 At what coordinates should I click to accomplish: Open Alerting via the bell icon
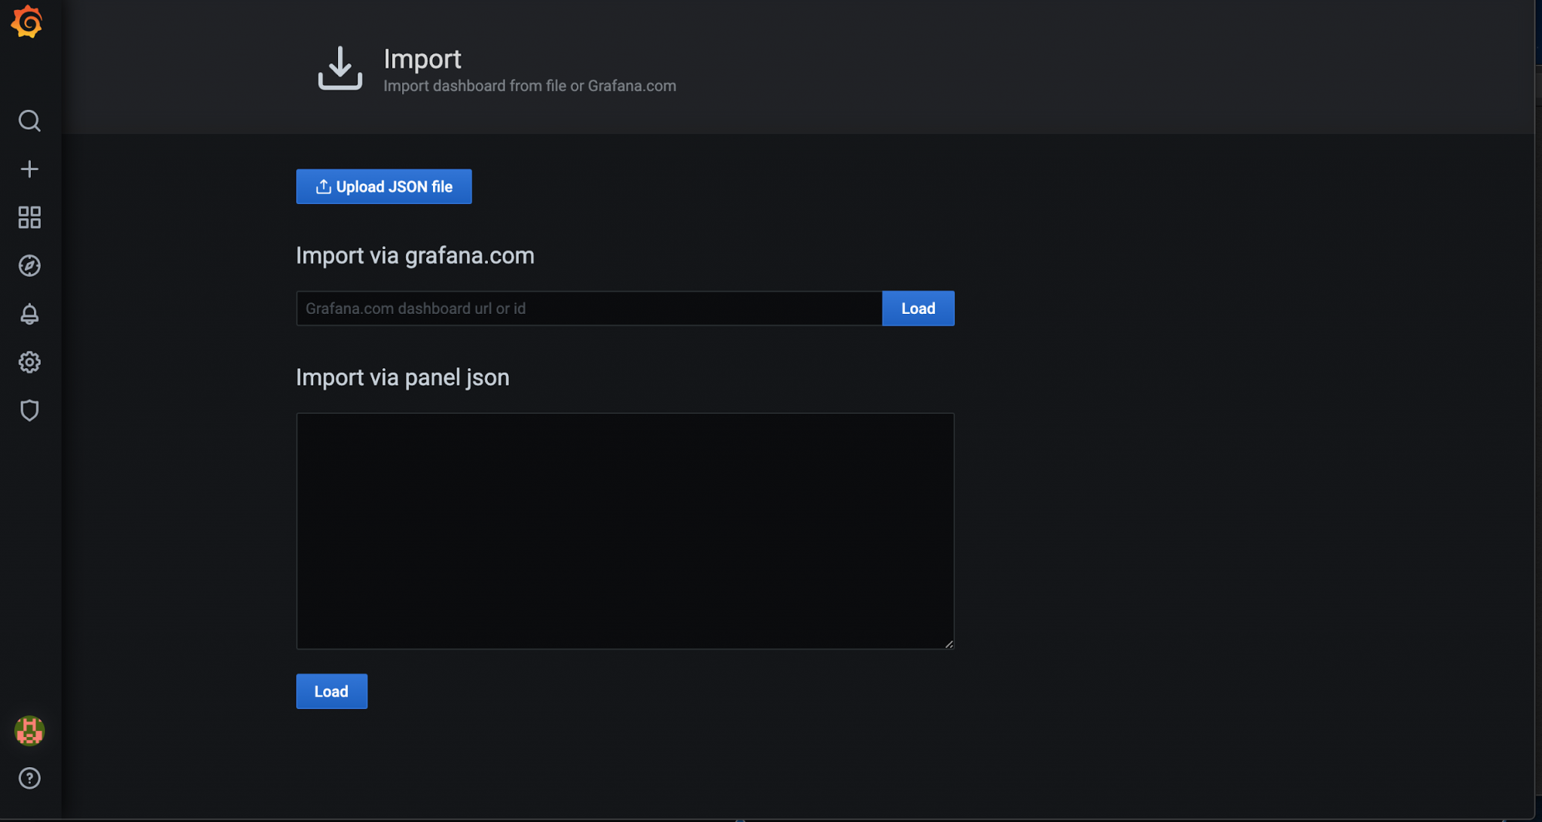click(x=29, y=314)
